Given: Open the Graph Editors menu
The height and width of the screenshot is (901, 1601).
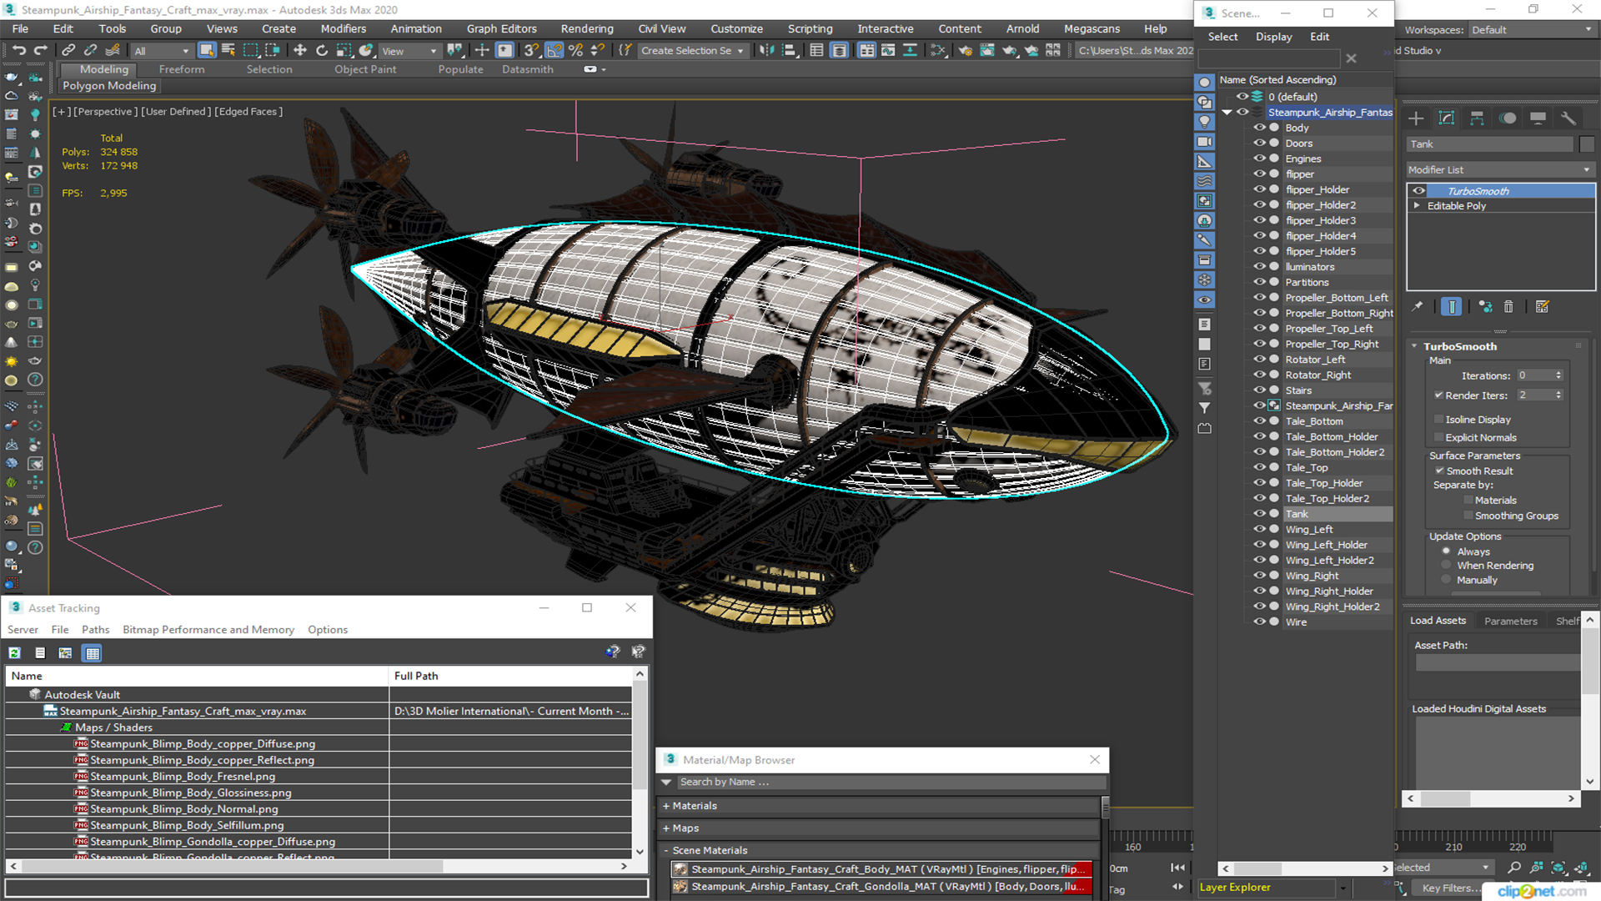Looking at the screenshot, I should click(501, 28).
